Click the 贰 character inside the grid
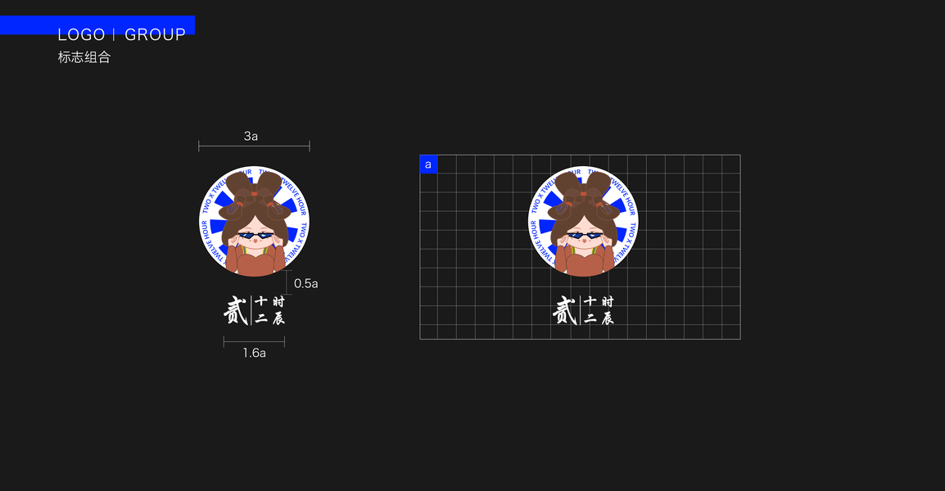Screen dimensions: 945x491 coord(565,310)
